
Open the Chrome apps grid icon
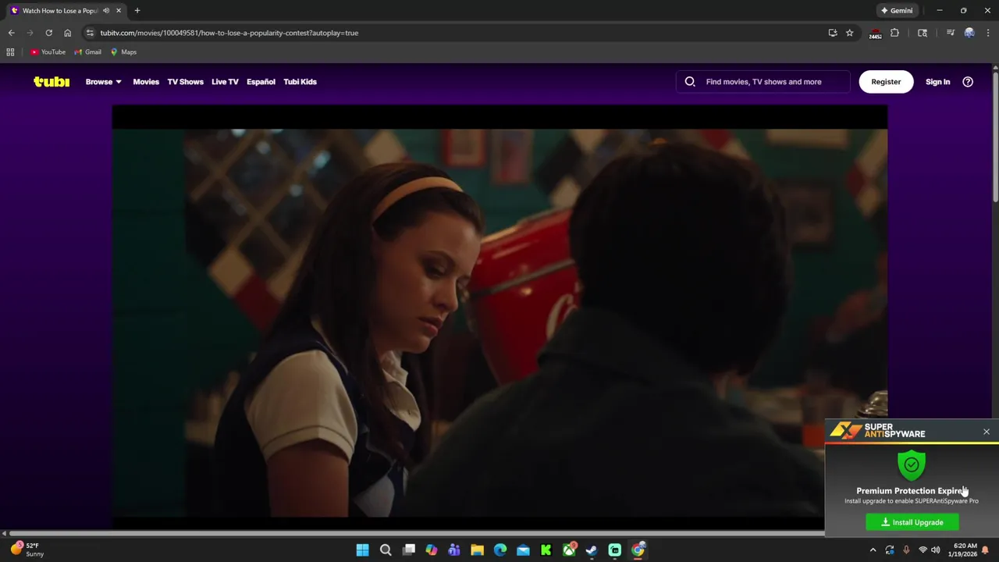[10, 52]
